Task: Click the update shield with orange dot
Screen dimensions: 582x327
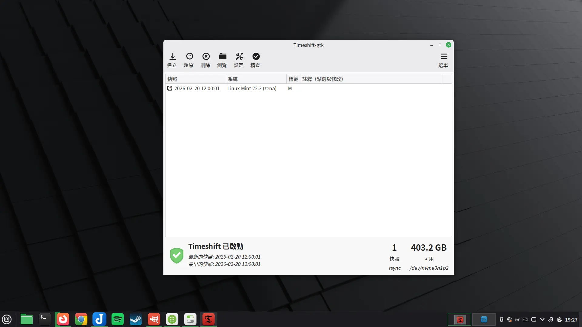Action: [509, 319]
